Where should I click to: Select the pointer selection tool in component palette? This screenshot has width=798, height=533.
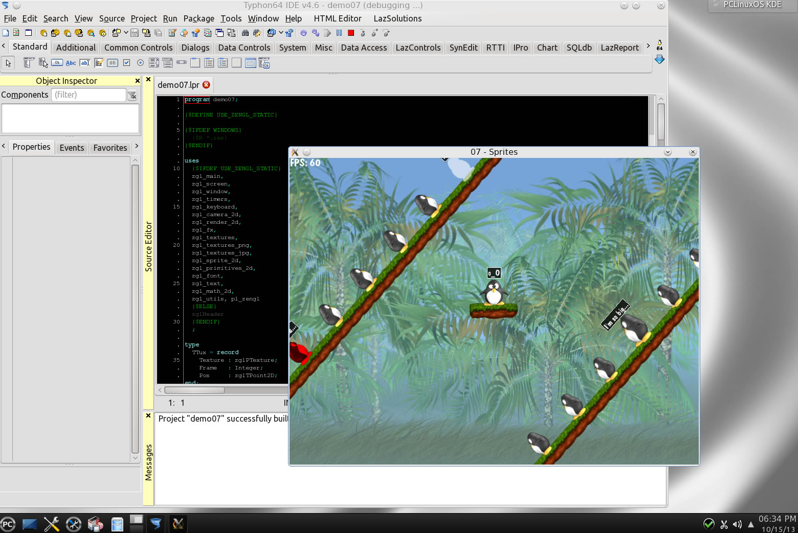click(x=8, y=63)
